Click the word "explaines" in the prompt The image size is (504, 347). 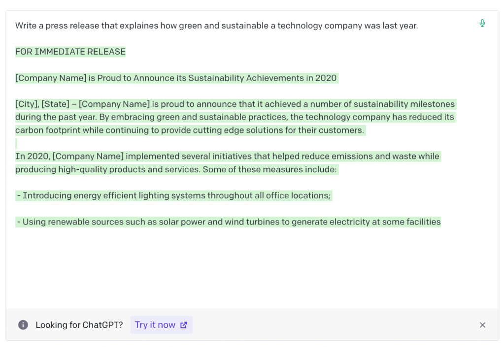coord(148,26)
